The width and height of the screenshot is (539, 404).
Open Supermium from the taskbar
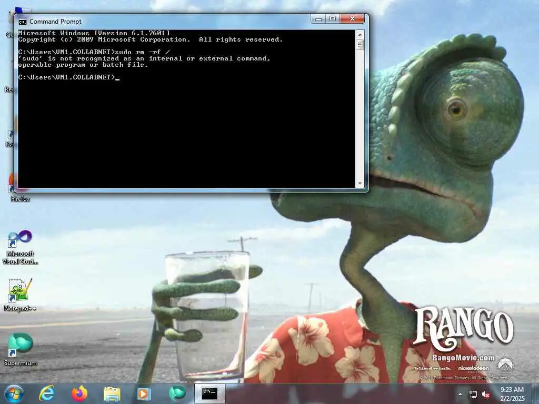tap(177, 393)
